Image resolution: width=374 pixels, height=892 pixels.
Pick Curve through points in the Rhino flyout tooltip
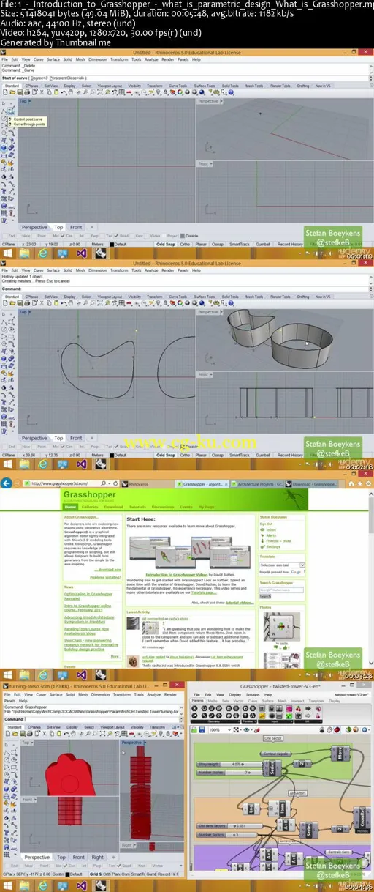tap(29, 124)
